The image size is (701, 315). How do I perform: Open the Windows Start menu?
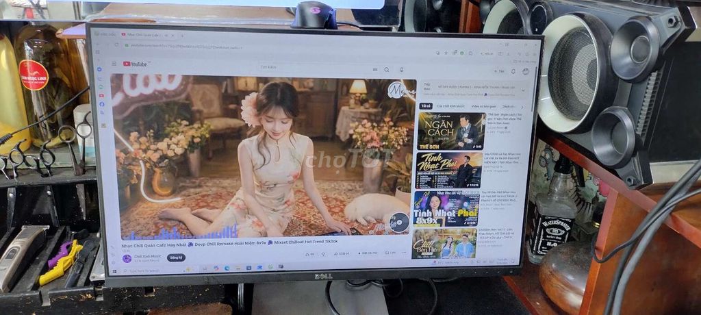(x=114, y=270)
